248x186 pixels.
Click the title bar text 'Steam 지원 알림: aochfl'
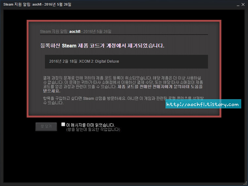click(x=22, y=4)
